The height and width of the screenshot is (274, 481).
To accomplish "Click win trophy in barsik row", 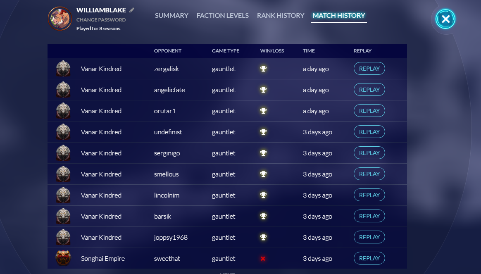I will pos(263,216).
